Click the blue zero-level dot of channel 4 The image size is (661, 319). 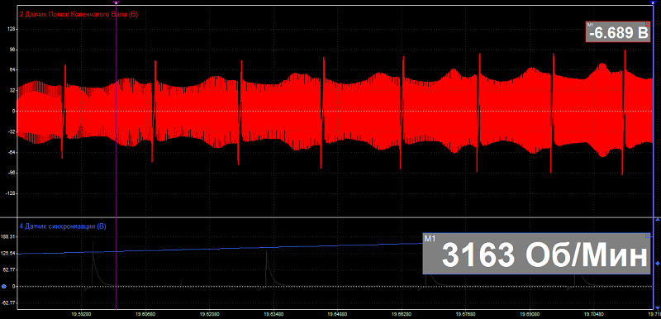point(4,287)
